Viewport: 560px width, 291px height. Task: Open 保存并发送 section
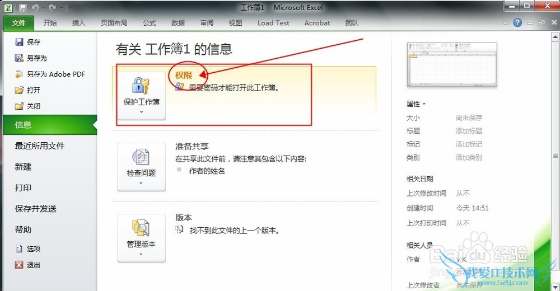point(36,209)
